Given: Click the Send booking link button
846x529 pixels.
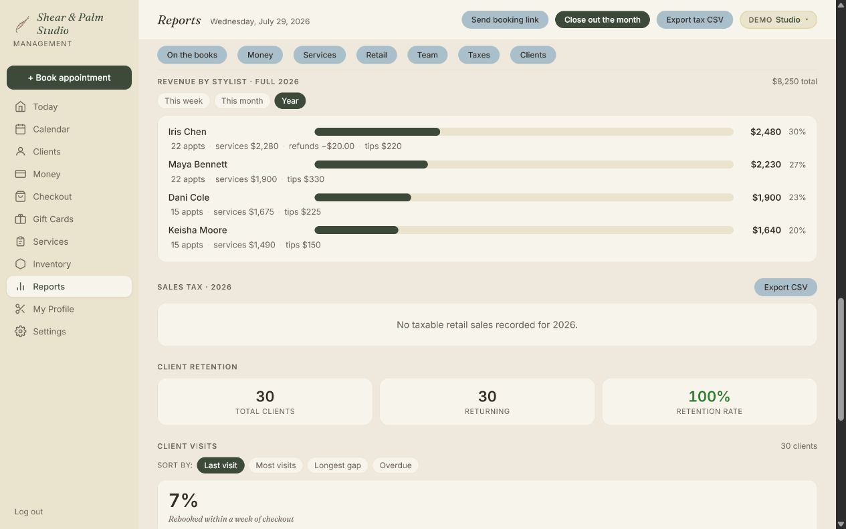Looking at the screenshot, I should pyautogui.click(x=505, y=20).
